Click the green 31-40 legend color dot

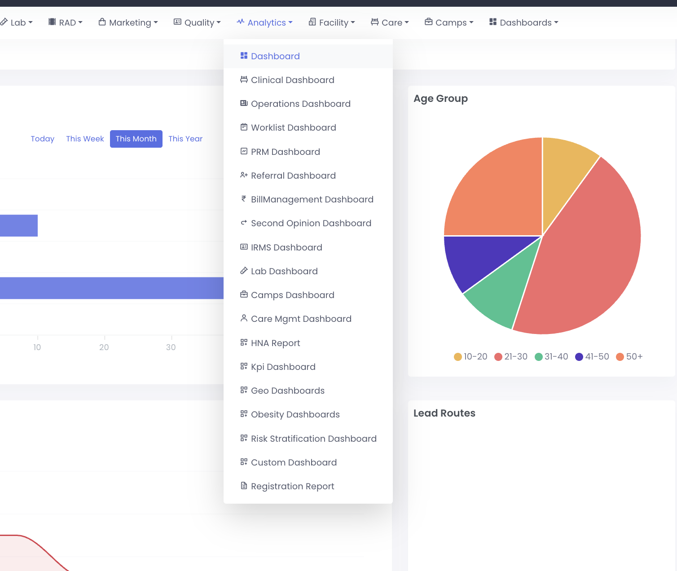pyautogui.click(x=539, y=357)
